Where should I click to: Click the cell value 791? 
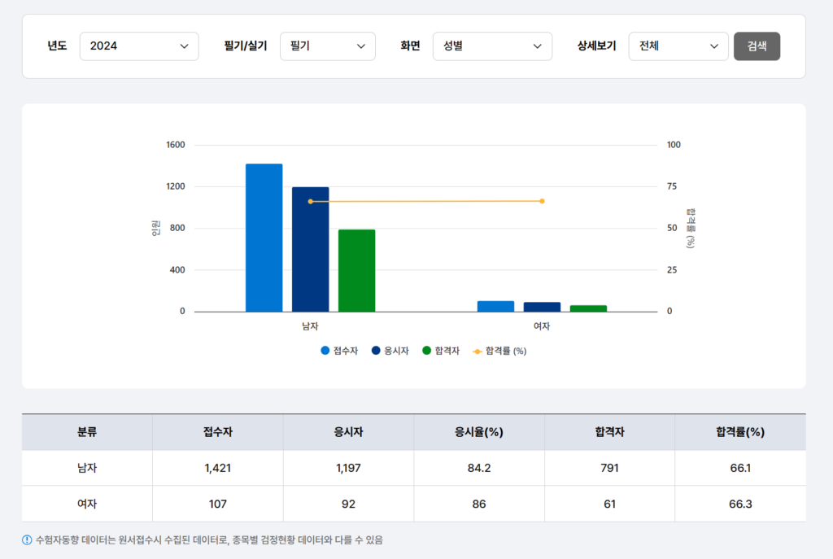[610, 468]
